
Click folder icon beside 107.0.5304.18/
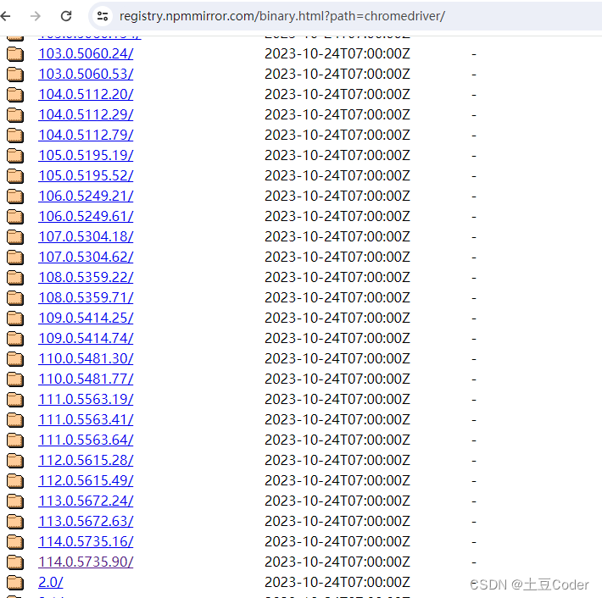pos(15,237)
